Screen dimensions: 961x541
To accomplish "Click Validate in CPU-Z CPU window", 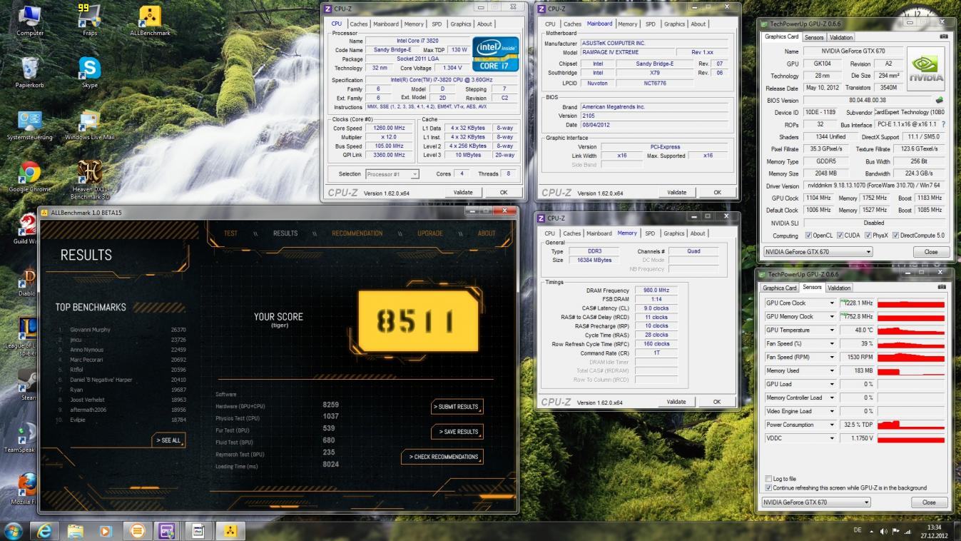I will [x=463, y=192].
